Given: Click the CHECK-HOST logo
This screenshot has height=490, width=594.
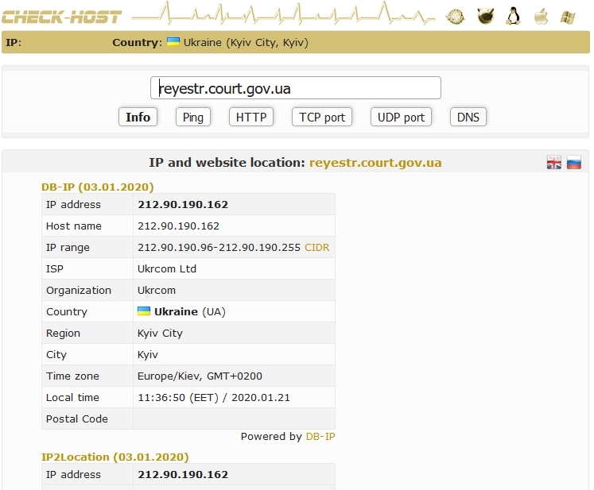Looking at the screenshot, I should (x=61, y=17).
